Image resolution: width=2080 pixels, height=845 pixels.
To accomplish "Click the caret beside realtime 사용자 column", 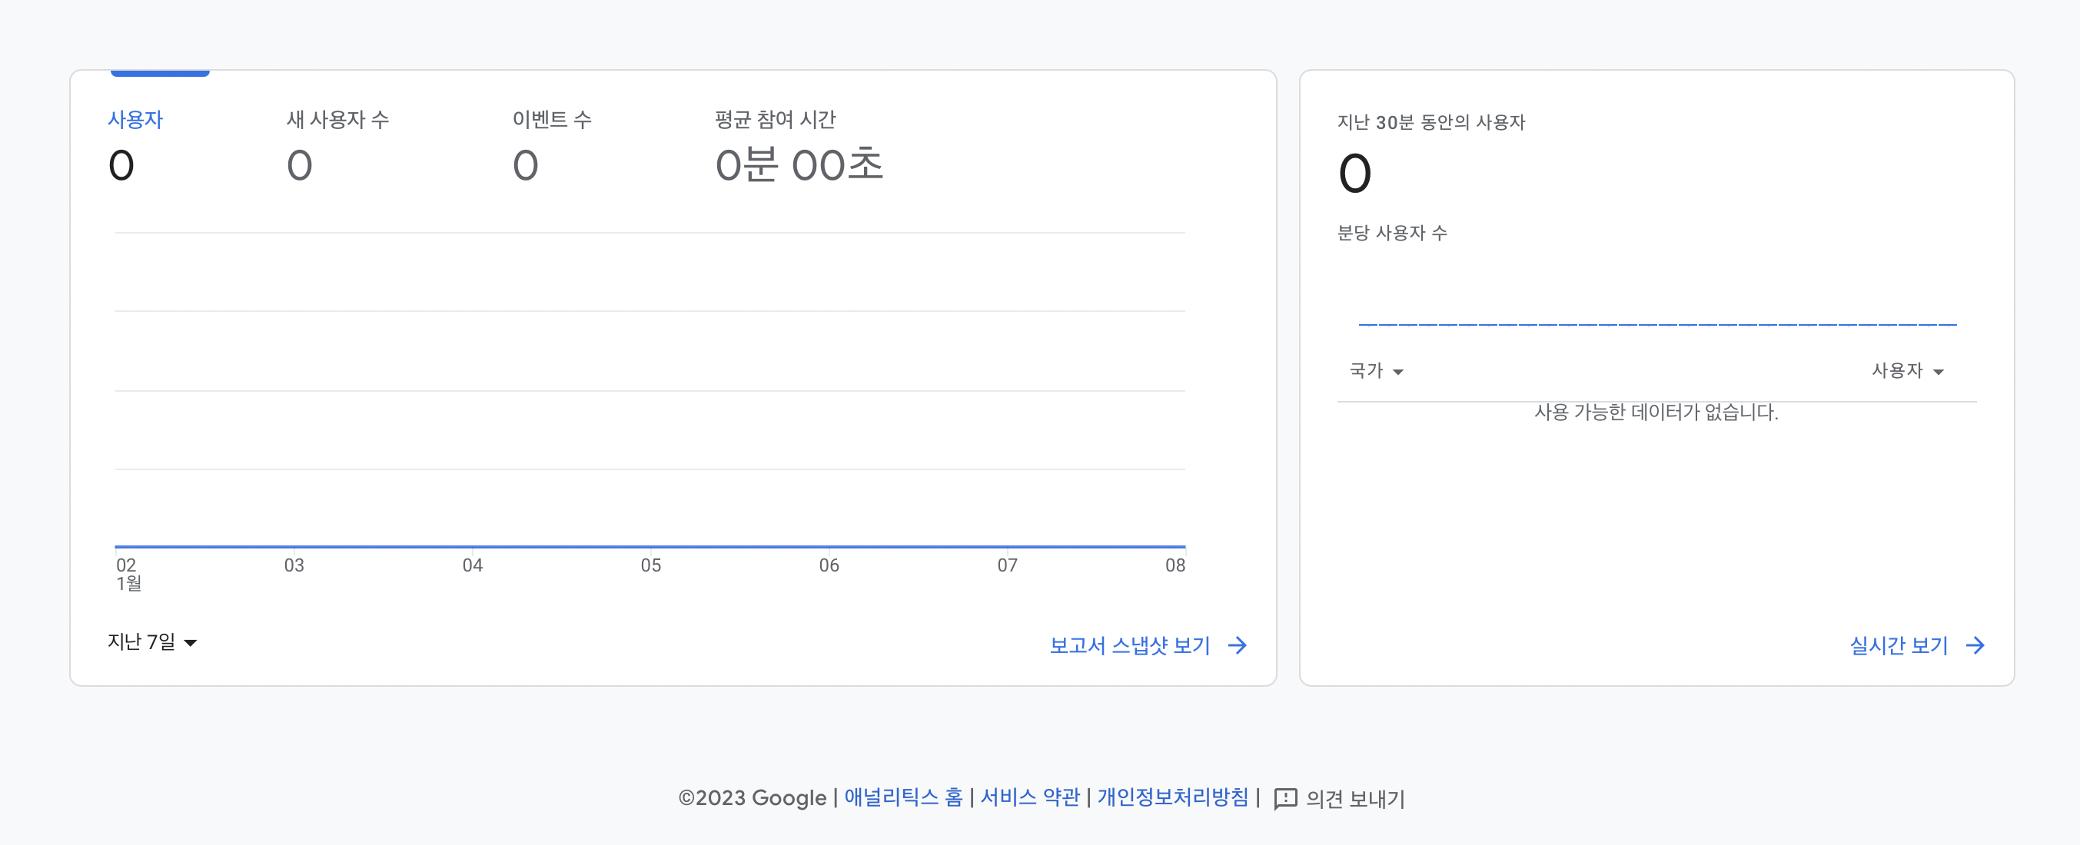I will 1939,372.
